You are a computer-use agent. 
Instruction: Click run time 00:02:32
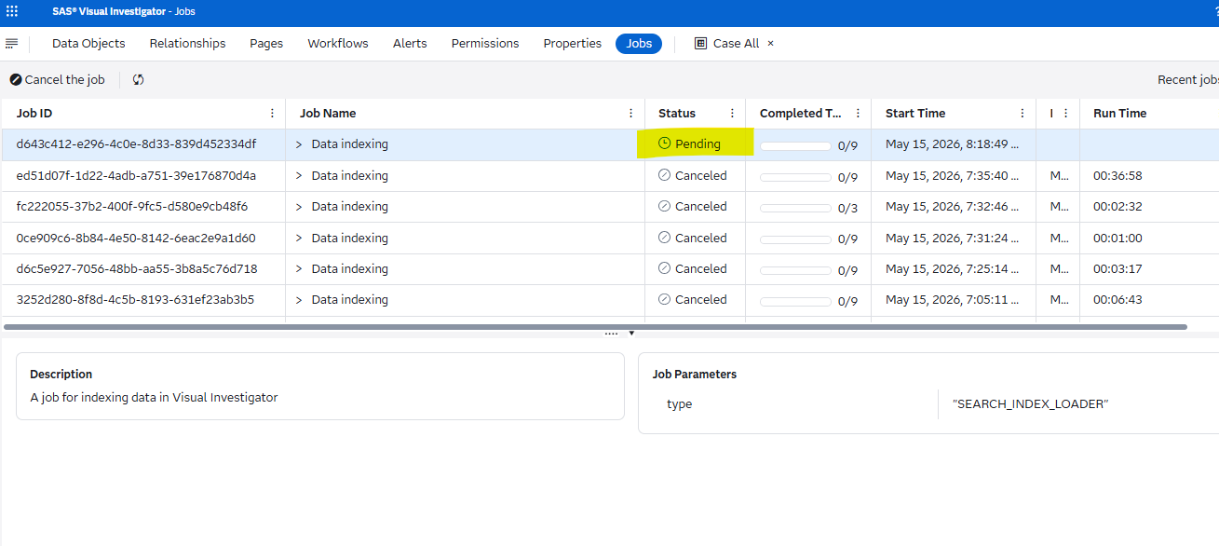pos(1117,206)
